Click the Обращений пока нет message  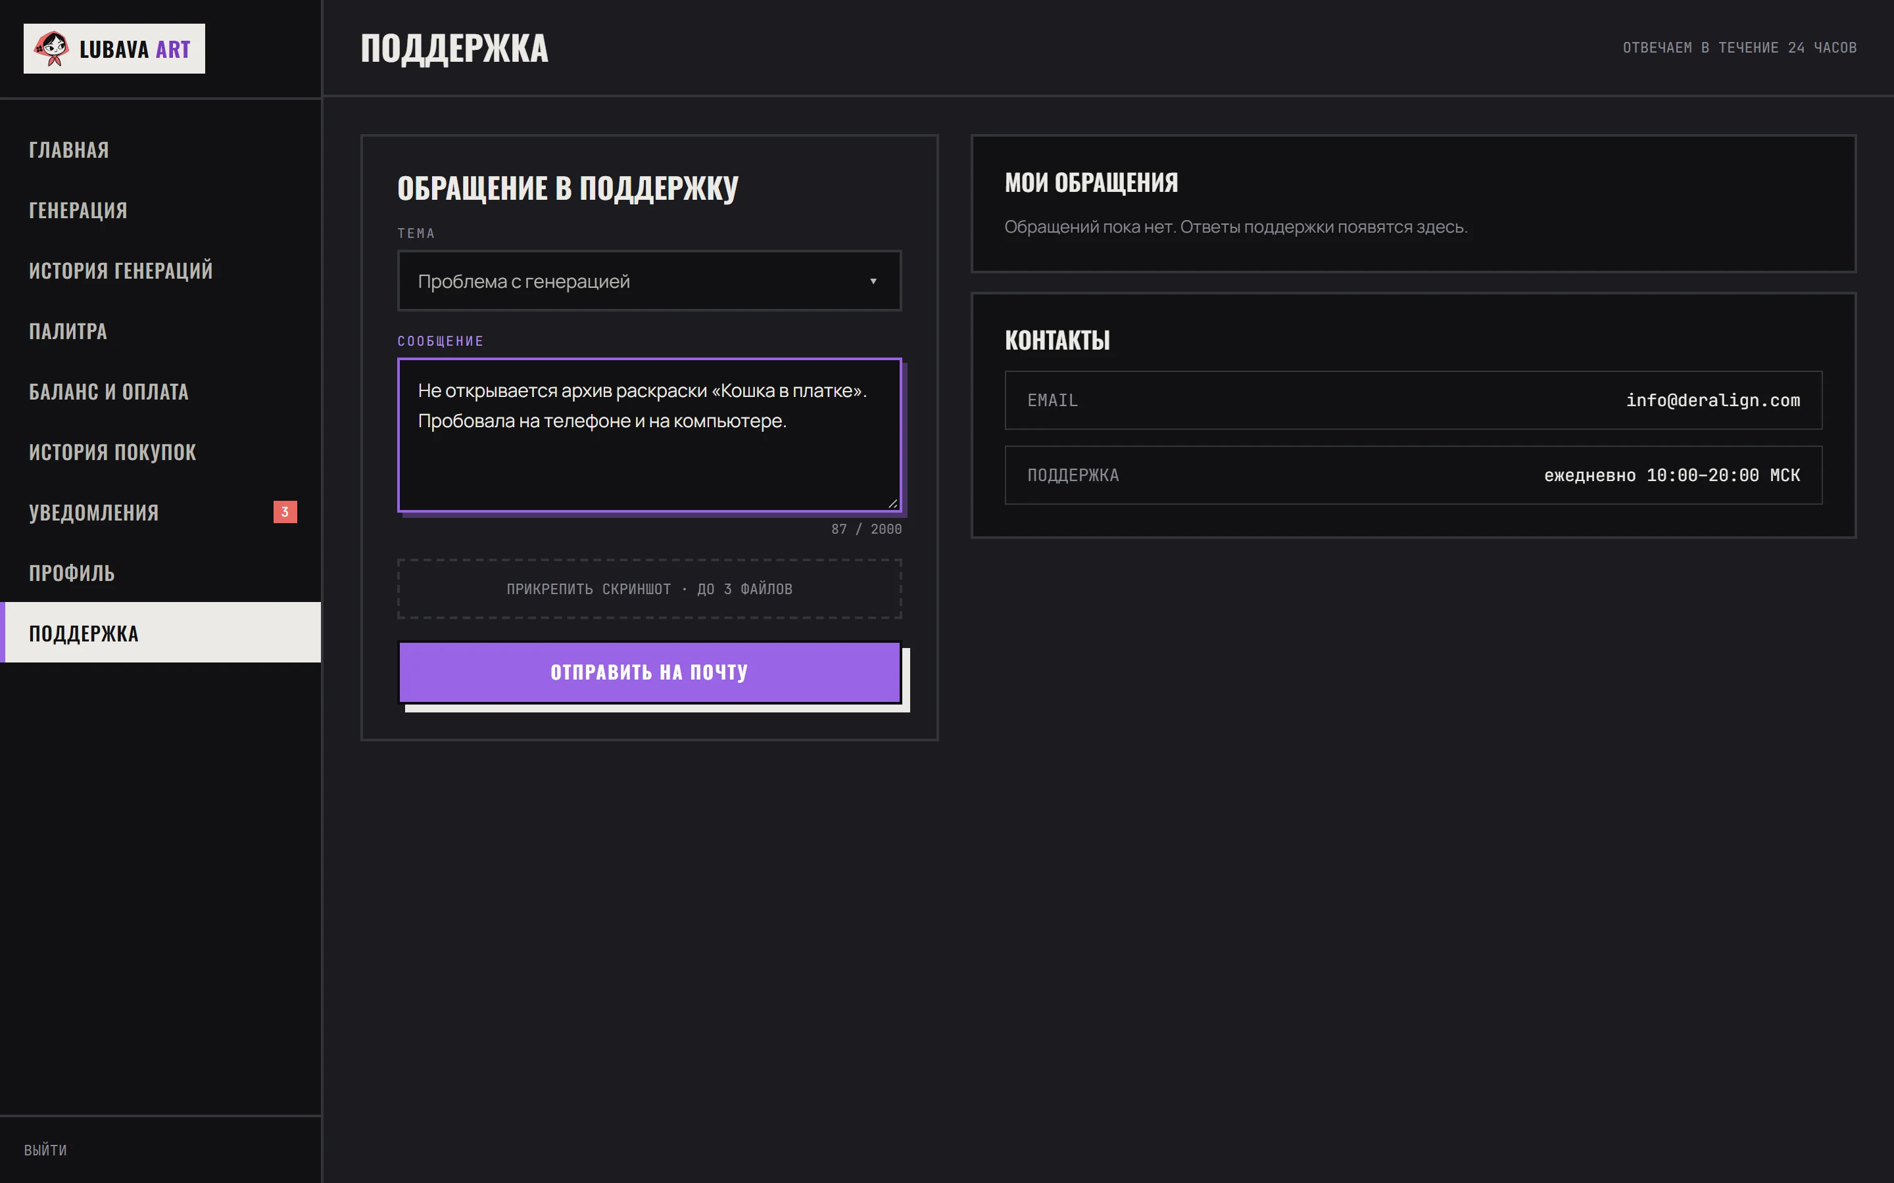click(1236, 227)
